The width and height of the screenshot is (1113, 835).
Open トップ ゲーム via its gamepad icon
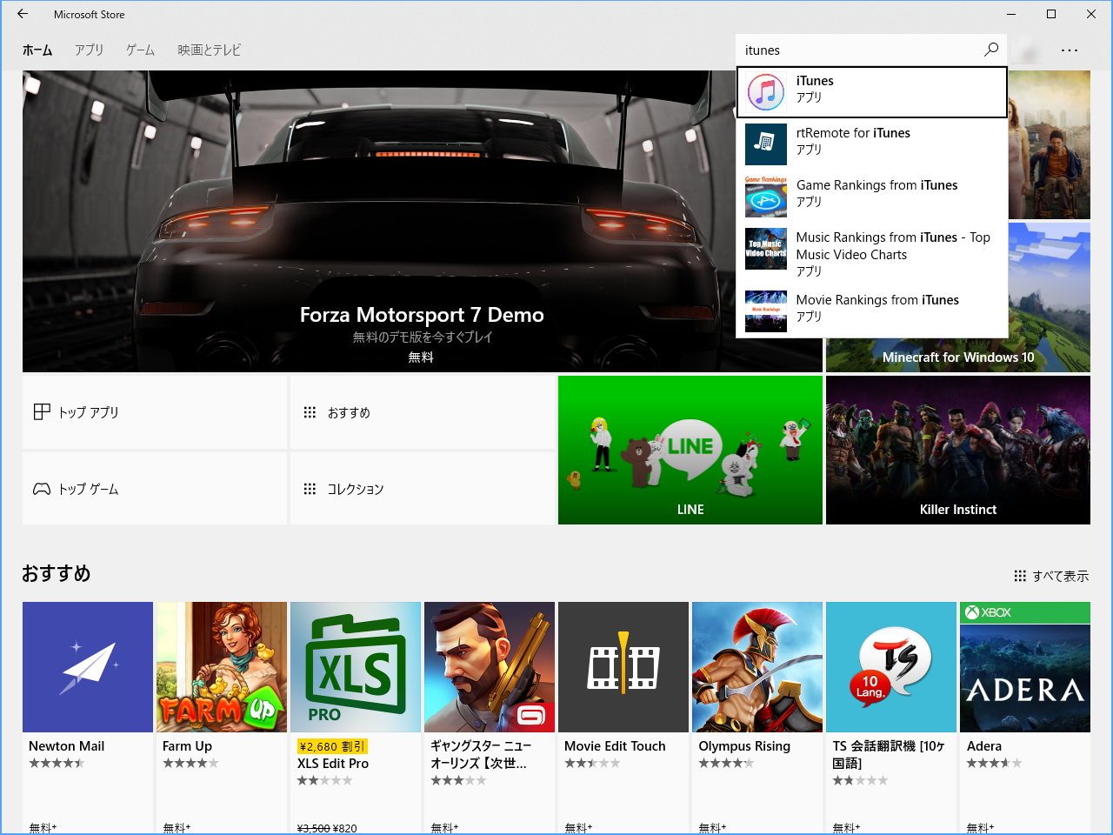click(41, 489)
